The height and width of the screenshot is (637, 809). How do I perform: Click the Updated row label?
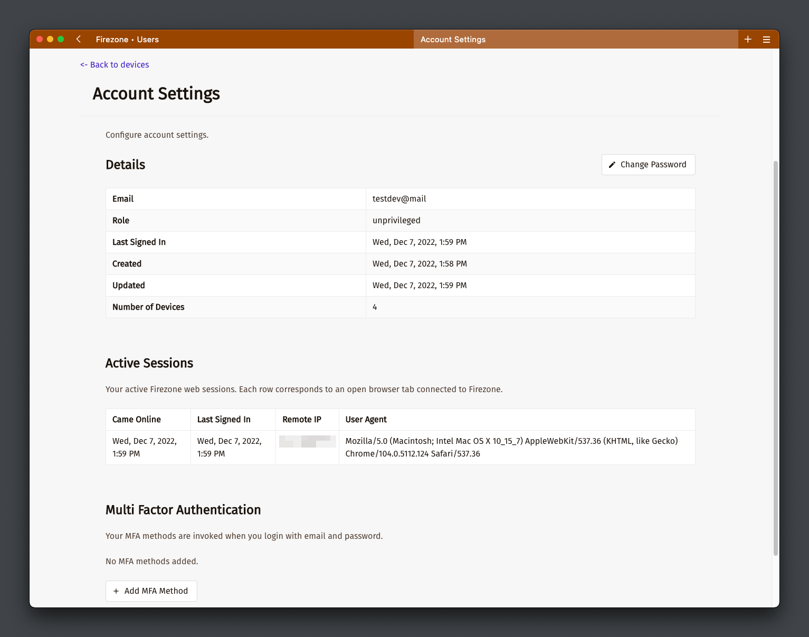(129, 286)
